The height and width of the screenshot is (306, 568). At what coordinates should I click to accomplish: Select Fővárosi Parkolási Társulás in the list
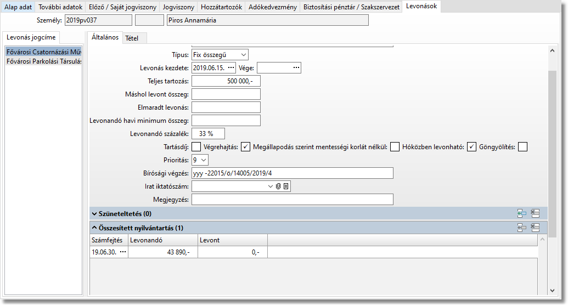click(43, 61)
